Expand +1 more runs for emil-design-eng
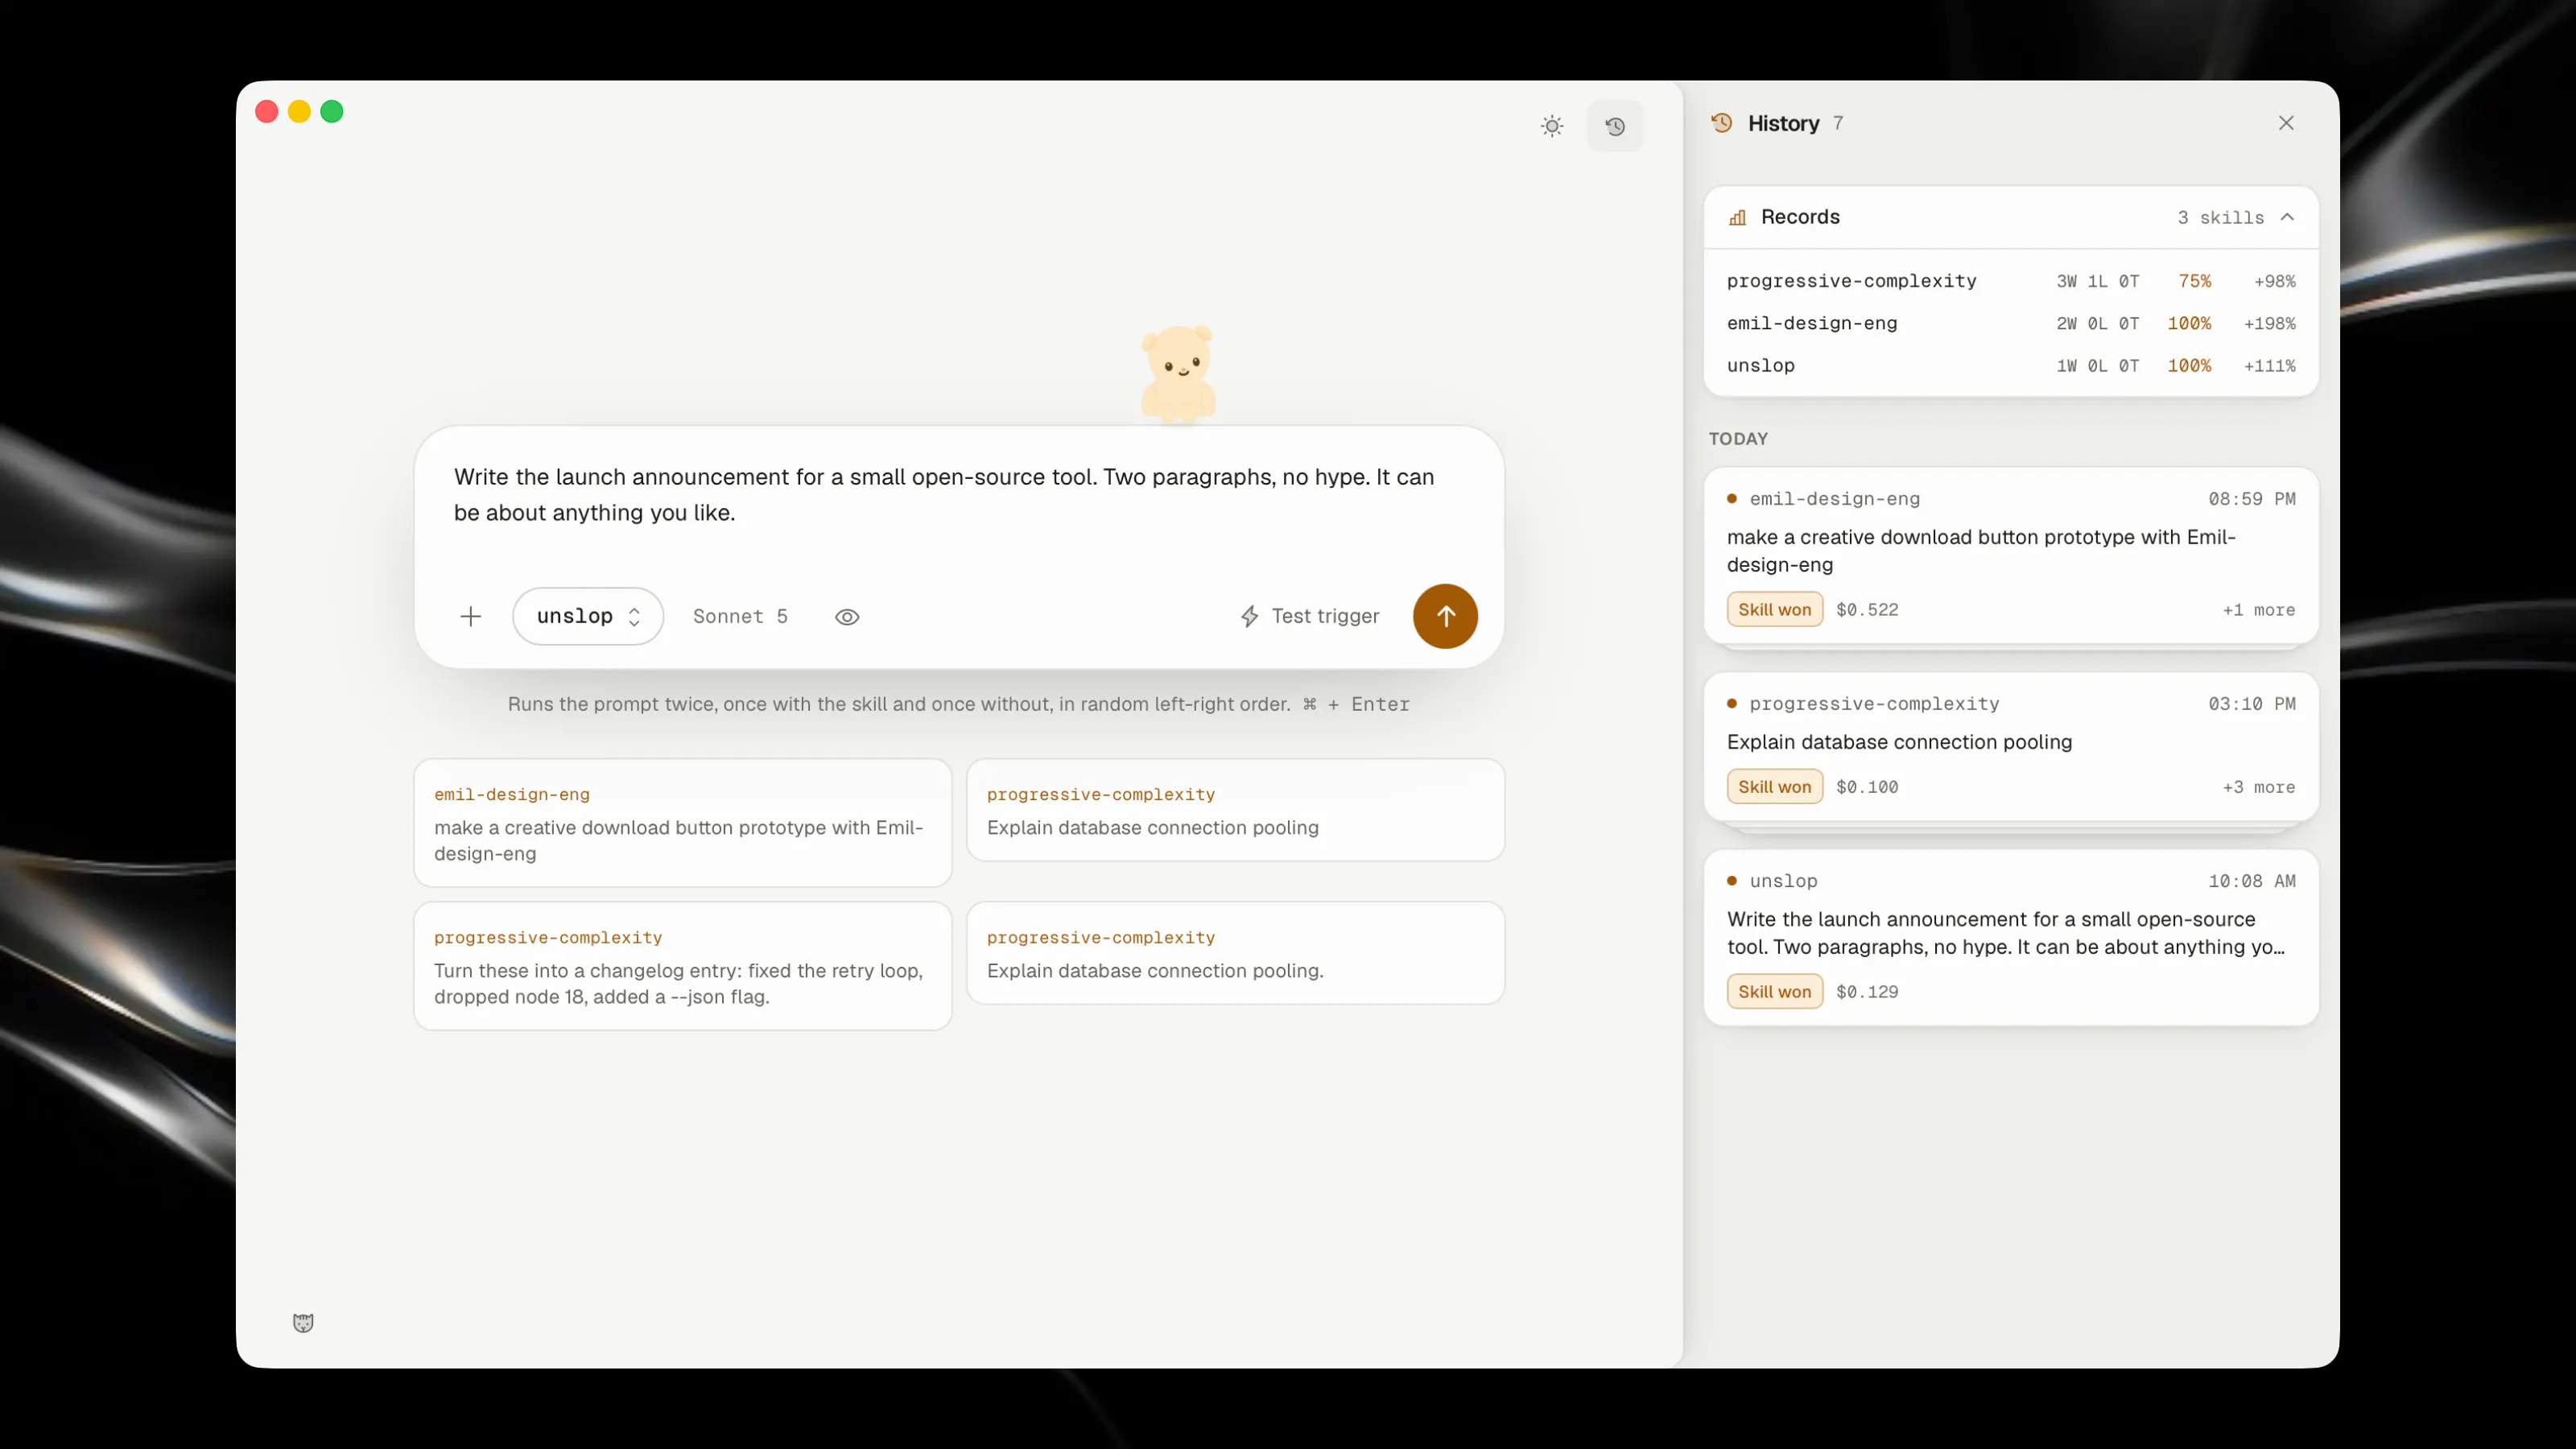Screen dimensions: 2576x1449 (x=2258, y=610)
